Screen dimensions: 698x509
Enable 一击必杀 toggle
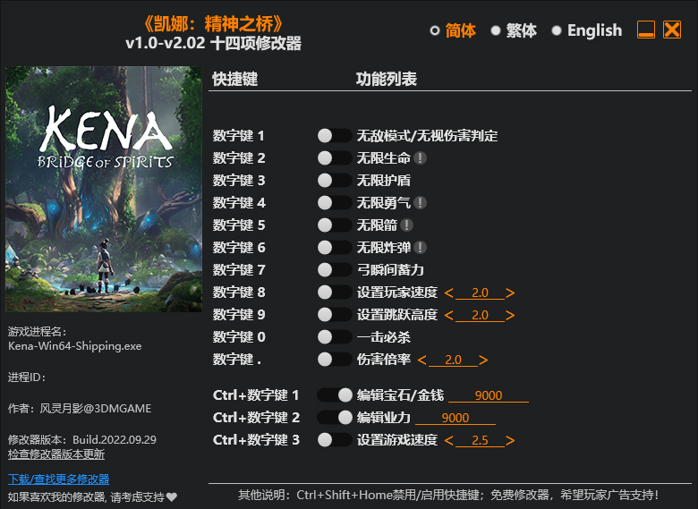(335, 337)
